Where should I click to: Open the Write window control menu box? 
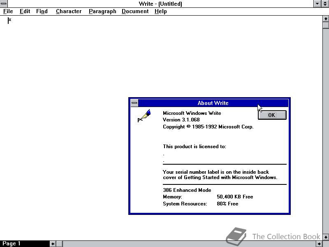click(x=4, y=4)
